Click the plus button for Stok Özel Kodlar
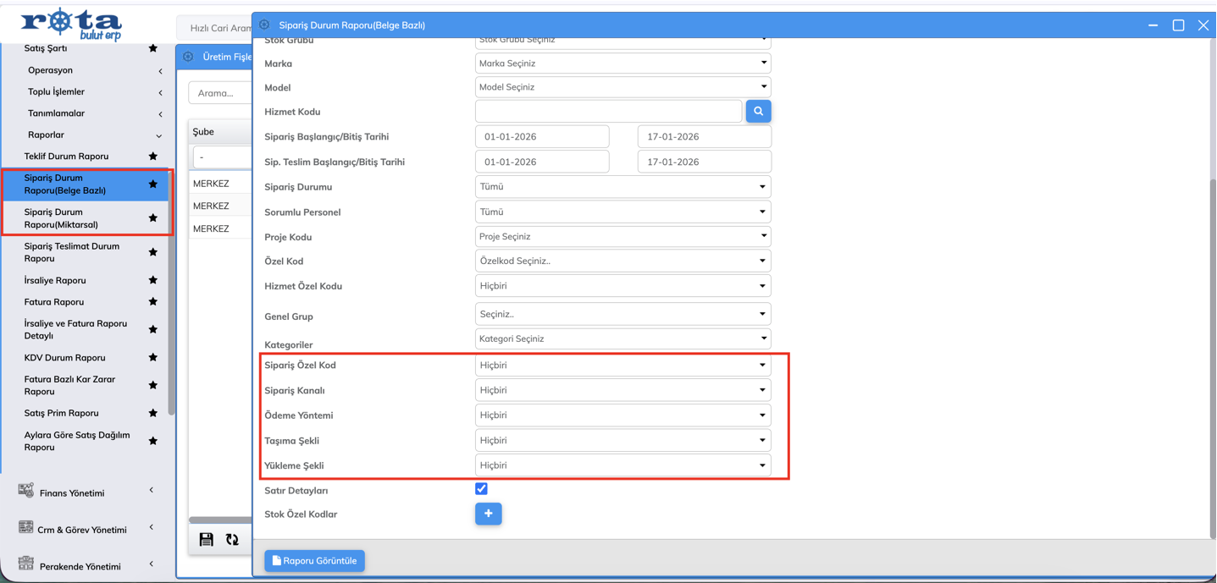Image resolution: width=1217 pixels, height=583 pixels. [488, 514]
